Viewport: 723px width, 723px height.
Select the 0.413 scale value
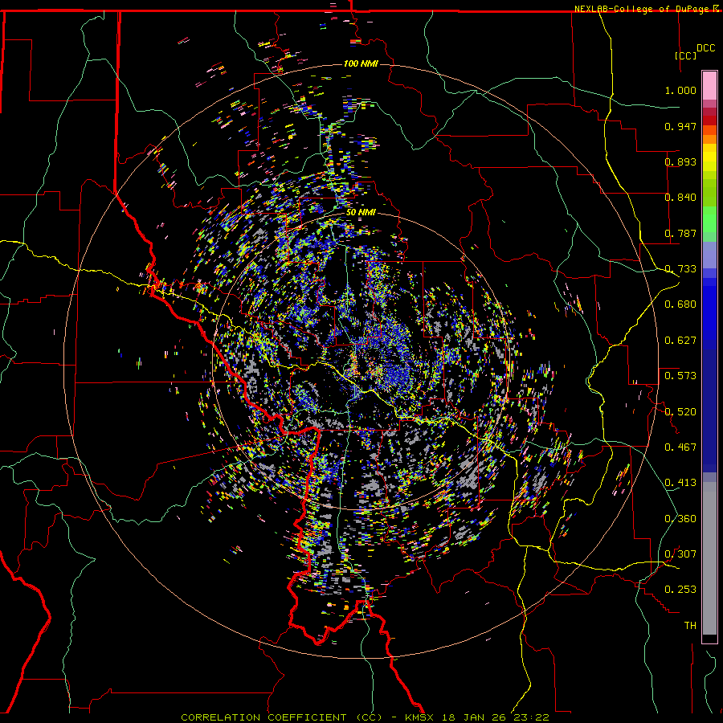click(x=680, y=483)
